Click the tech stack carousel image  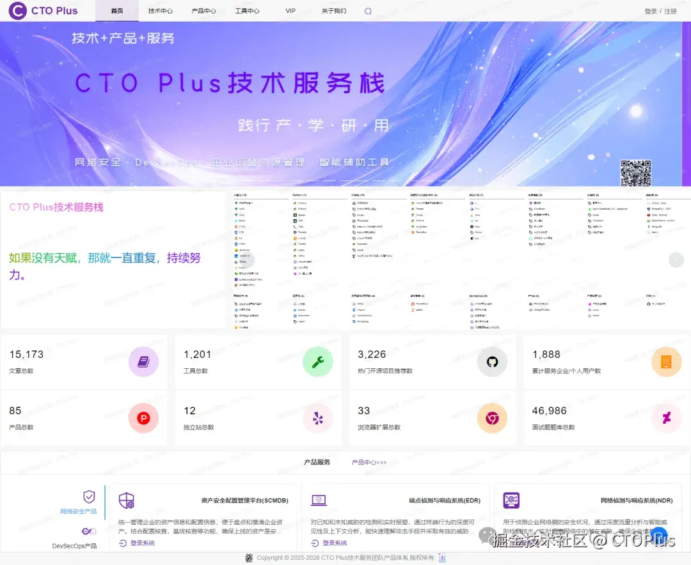click(460, 260)
